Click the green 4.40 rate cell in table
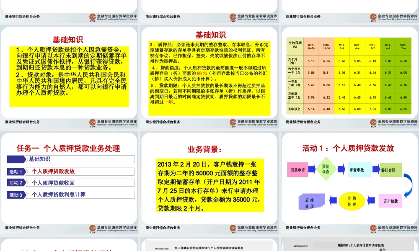Image resolution: width=419 pixels, height=251 pixels. (388, 85)
